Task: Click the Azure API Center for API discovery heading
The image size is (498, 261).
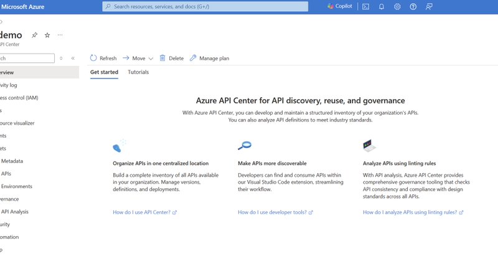Action: (x=300, y=101)
